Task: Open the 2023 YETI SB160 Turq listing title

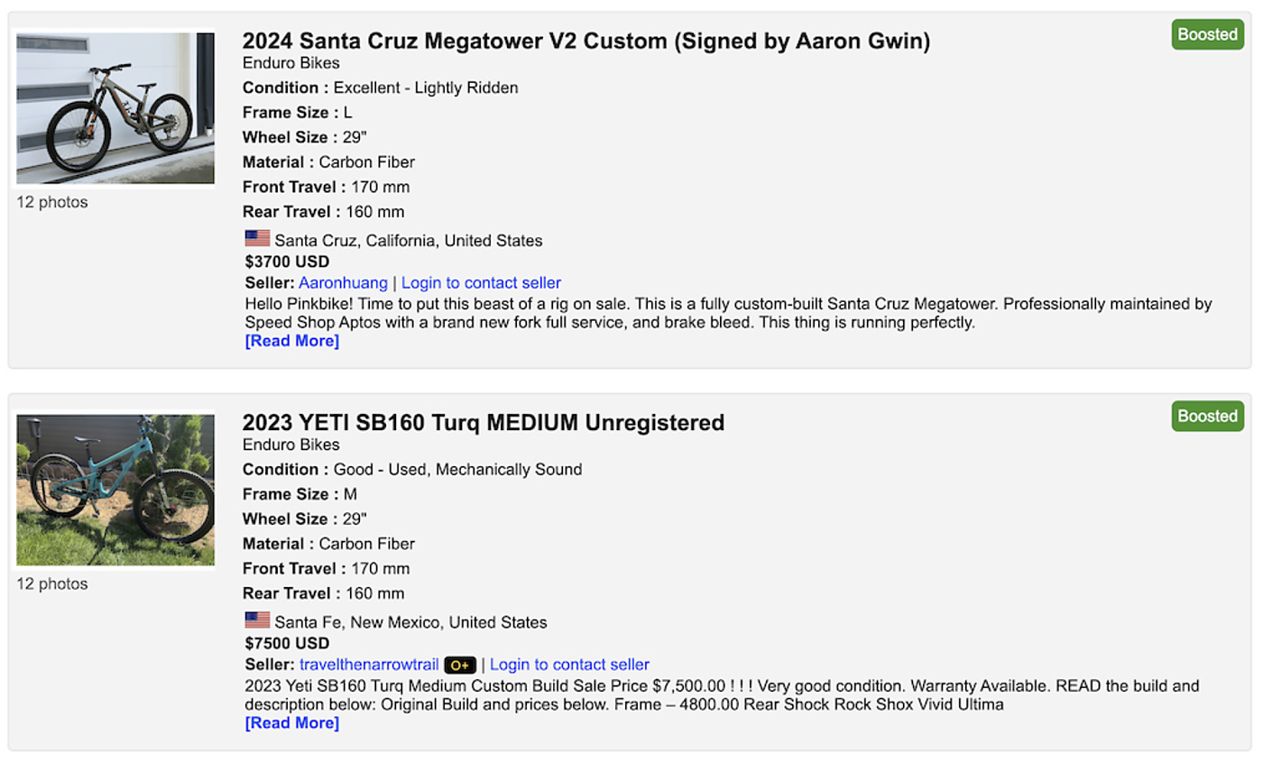Action: pyautogui.click(x=484, y=422)
